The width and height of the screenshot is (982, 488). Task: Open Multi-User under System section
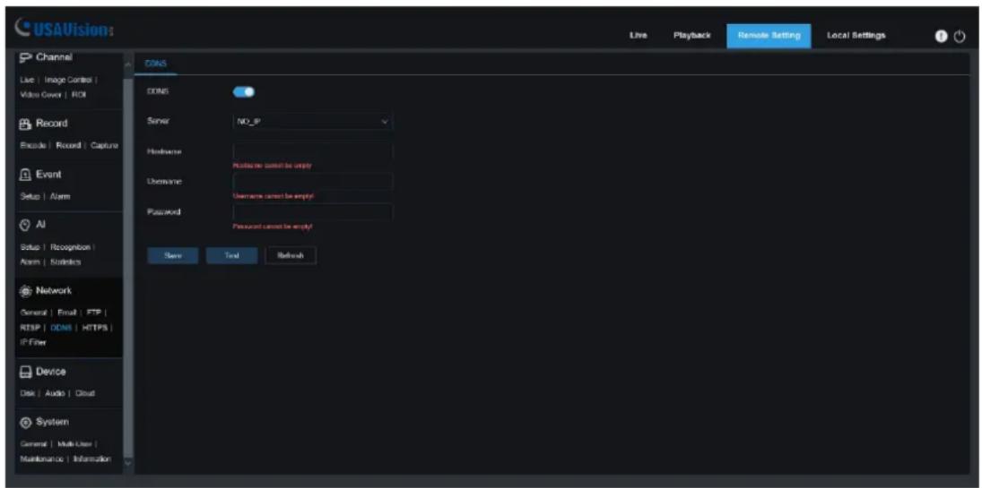[x=74, y=444]
